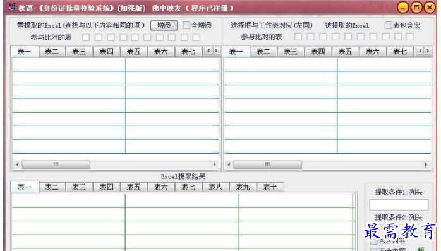The image size is (441, 251).
Task: Switch to 表五 tab in left panel
Action: tap(133, 52)
